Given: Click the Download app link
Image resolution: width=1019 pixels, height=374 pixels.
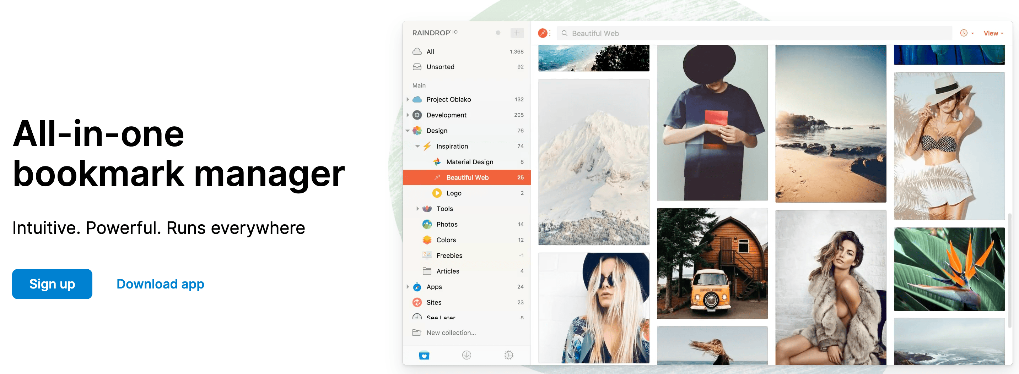Looking at the screenshot, I should [160, 284].
